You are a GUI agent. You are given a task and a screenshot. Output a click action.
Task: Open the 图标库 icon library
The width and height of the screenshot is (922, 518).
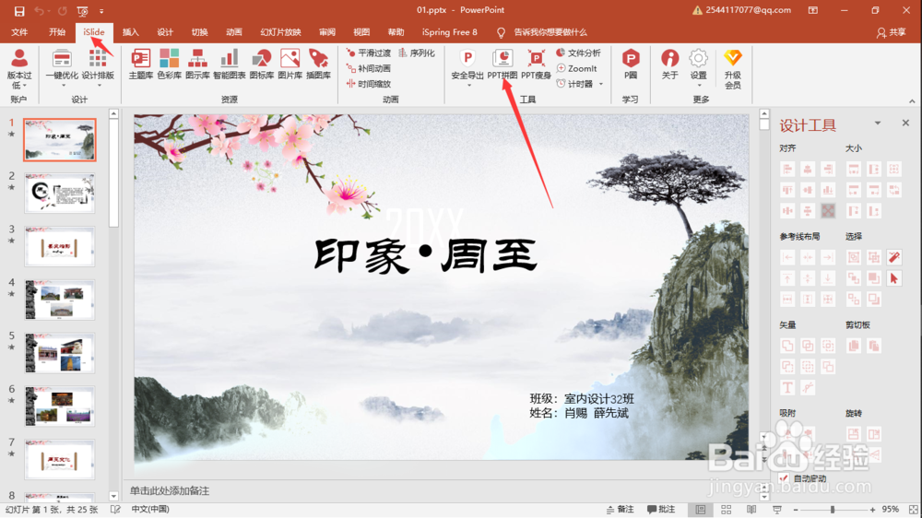pyautogui.click(x=262, y=64)
